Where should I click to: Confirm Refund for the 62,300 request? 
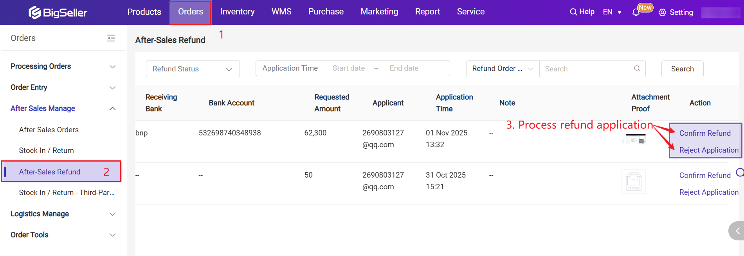tap(704, 133)
